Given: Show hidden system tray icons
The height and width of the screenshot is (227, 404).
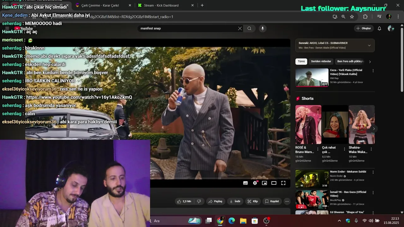Looking at the screenshot, I should coord(339,221).
